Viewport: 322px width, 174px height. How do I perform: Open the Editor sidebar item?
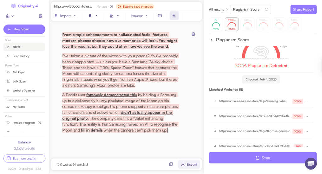click(25, 47)
